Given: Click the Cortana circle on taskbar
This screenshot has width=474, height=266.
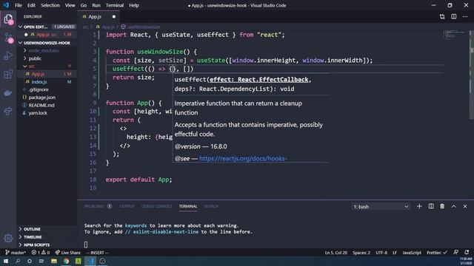Looking at the screenshot, I should pos(30,261).
